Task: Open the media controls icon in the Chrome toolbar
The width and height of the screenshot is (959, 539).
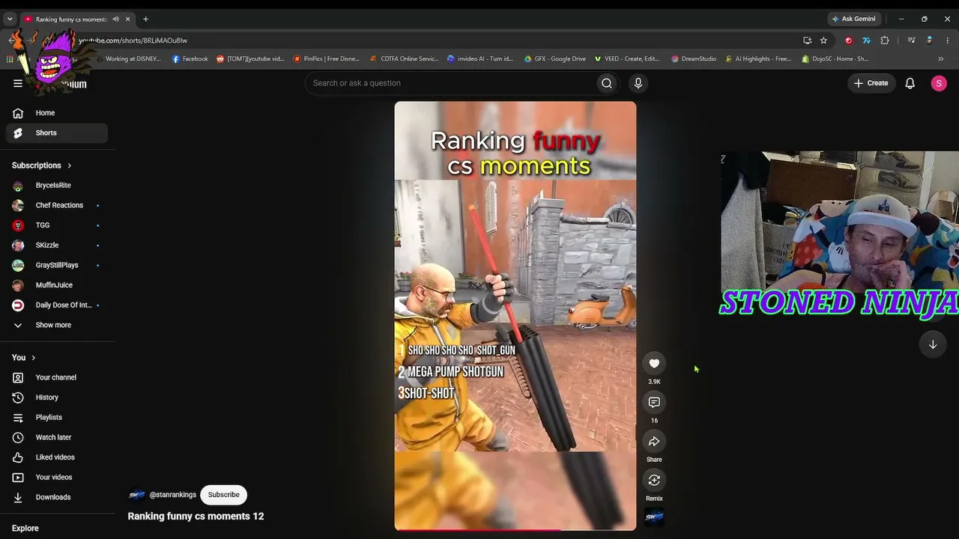Action: (x=911, y=40)
